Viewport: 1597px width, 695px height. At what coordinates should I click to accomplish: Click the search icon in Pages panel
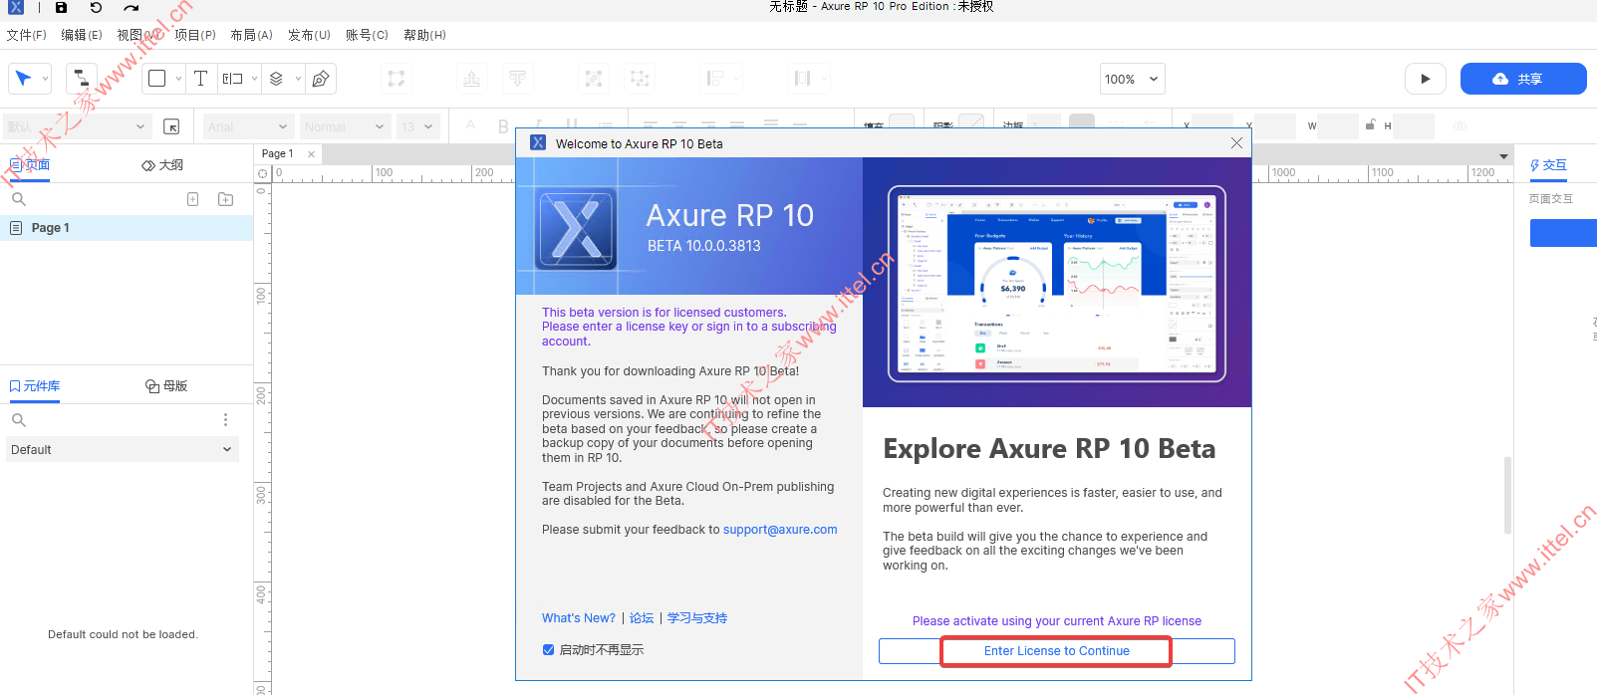tap(19, 199)
